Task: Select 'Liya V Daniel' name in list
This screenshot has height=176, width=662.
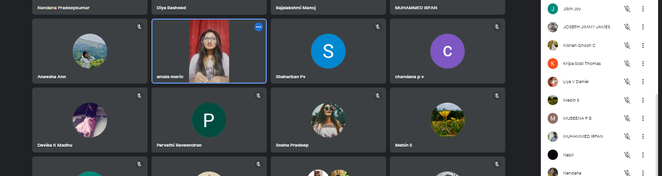Action: coord(576,82)
